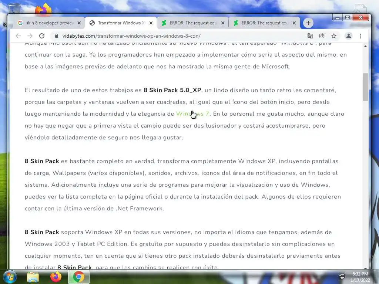
Task: Close the second ERROR tab
Action: click(294, 23)
